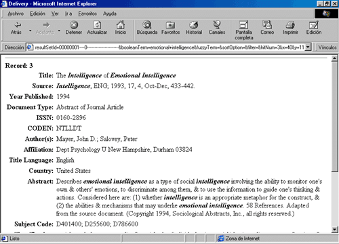Click the Year Published value 1994

coord(63,96)
